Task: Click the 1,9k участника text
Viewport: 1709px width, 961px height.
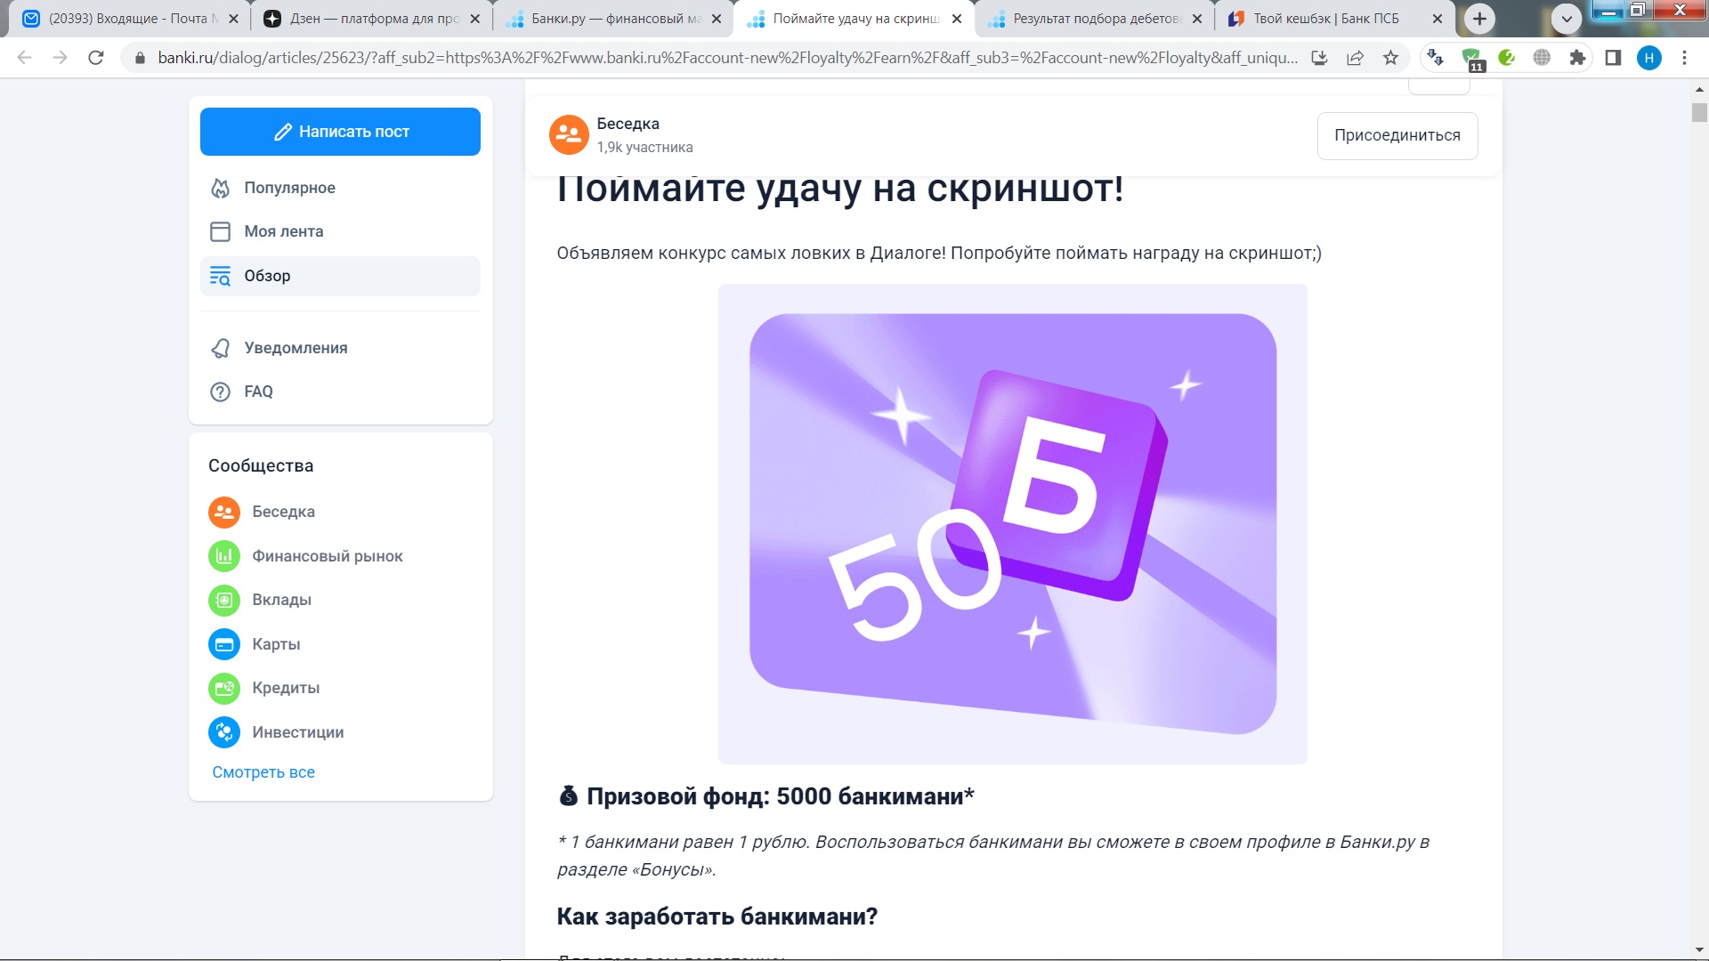Action: (644, 148)
